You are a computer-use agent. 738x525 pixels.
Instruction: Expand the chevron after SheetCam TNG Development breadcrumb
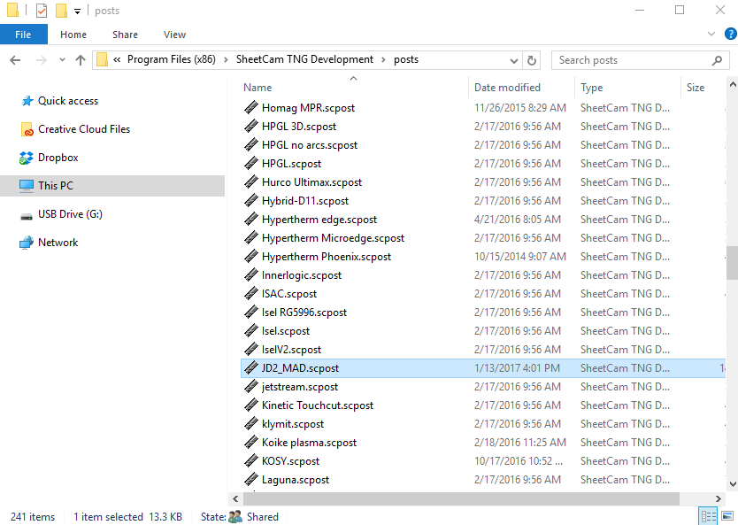(383, 60)
